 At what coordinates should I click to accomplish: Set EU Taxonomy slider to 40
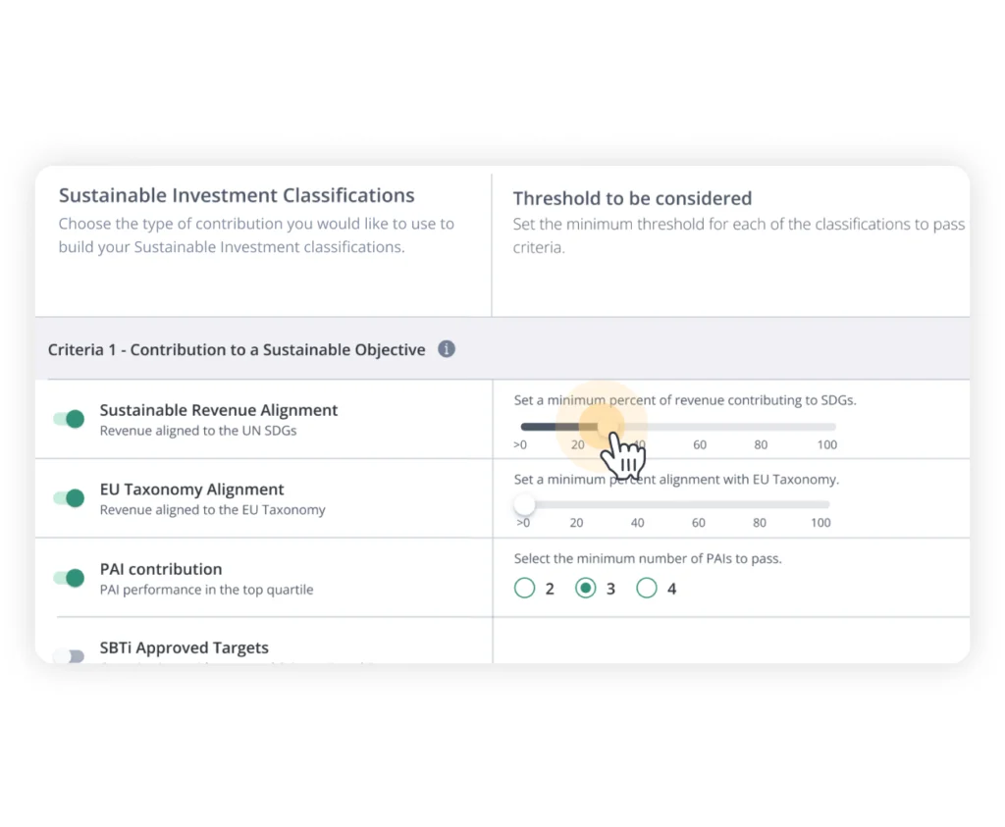(x=638, y=504)
